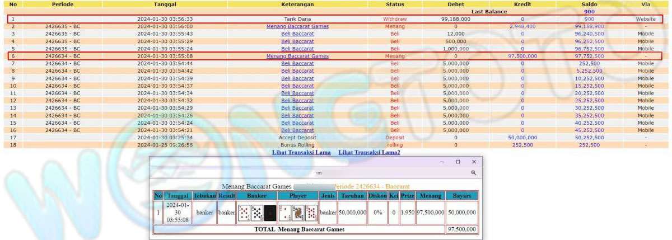Open Beli Baccarat link at 03:54:32
The width and height of the screenshot is (672, 240).
pyautogui.click(x=297, y=101)
